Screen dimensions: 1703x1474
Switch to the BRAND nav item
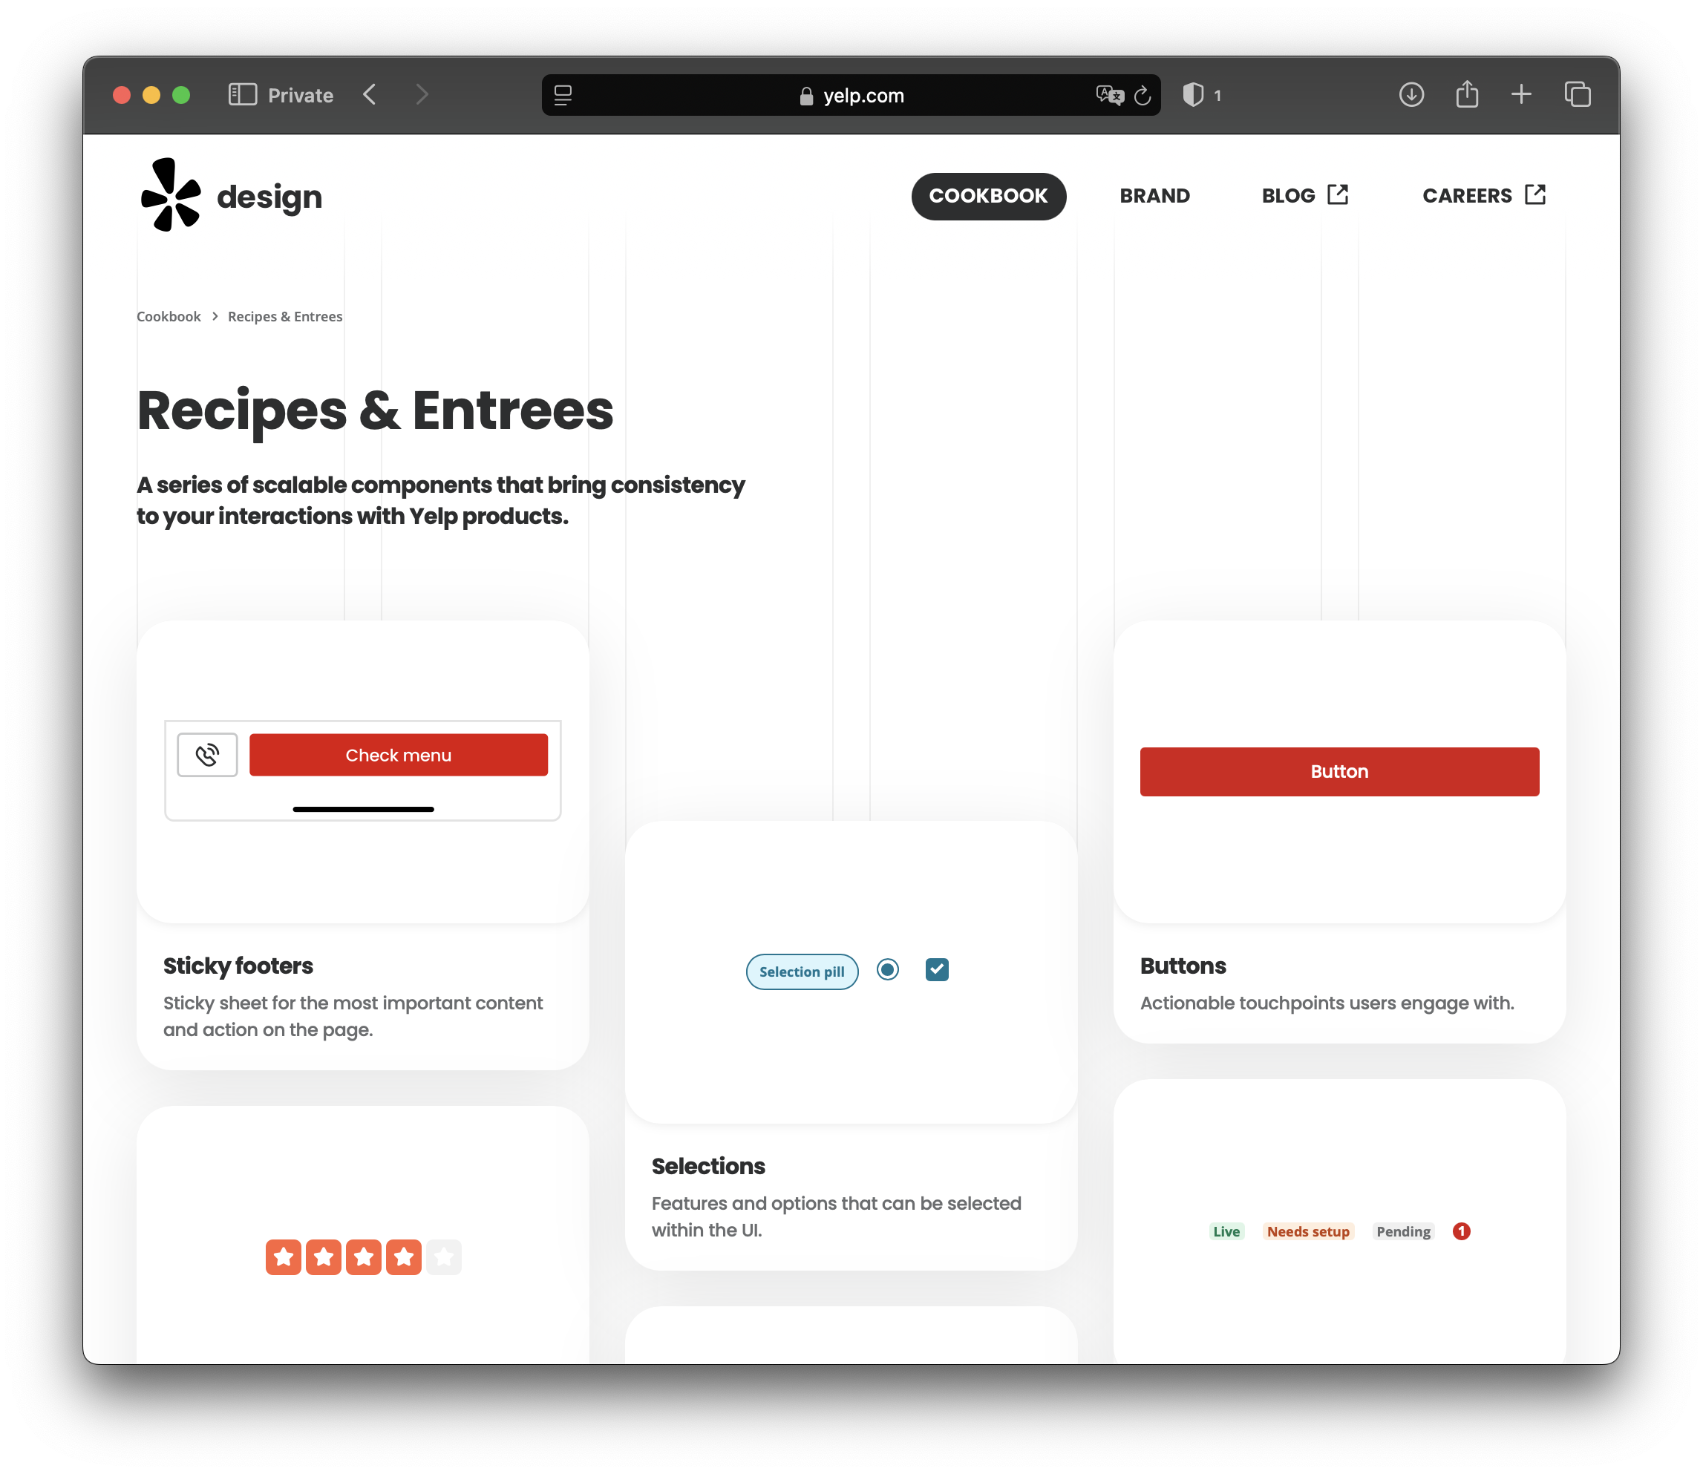(1154, 196)
